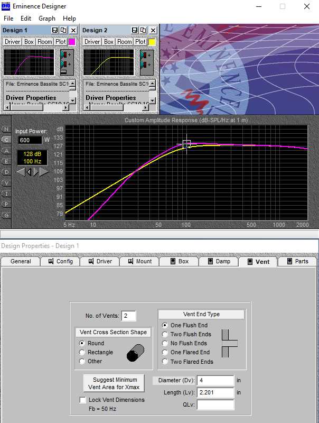This screenshot has width=319, height=423.
Task: Save Design 2 with the disk icon
Action: point(135,30)
